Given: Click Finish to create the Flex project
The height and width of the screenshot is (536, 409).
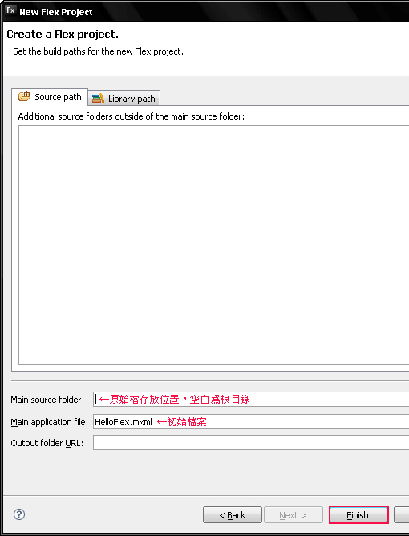Looking at the screenshot, I should (358, 515).
